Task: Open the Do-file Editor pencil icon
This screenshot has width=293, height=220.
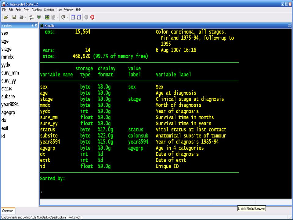Action: point(63,17)
